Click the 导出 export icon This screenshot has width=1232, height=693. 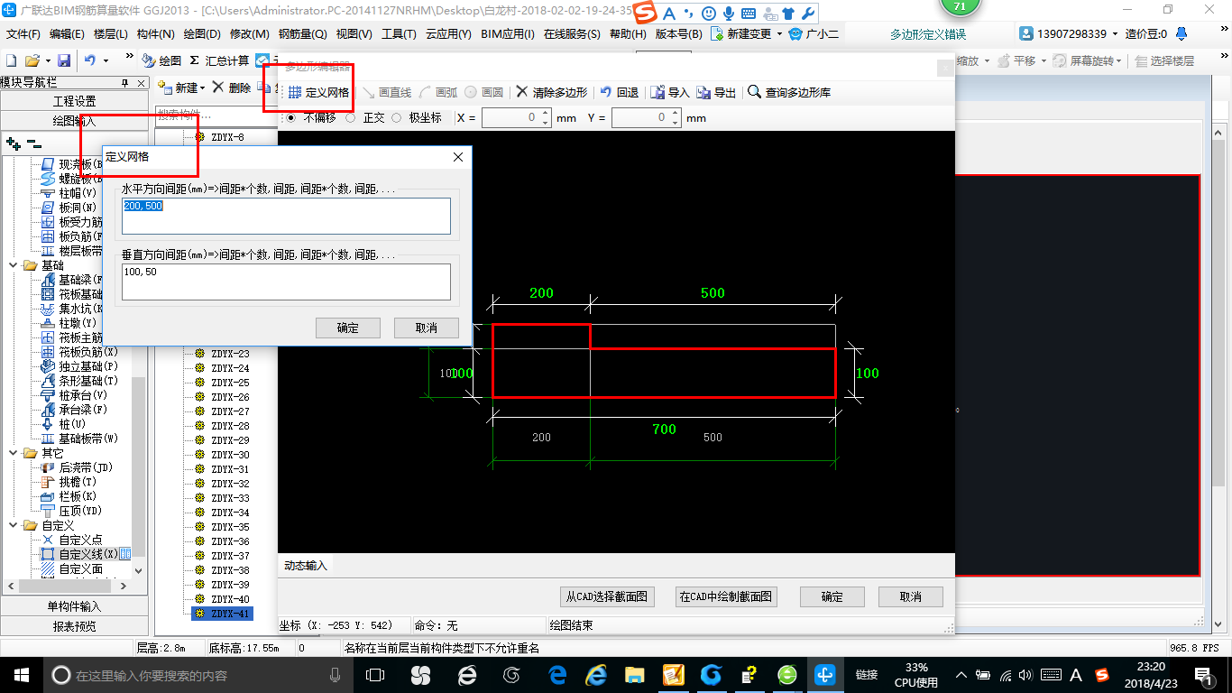coord(716,92)
